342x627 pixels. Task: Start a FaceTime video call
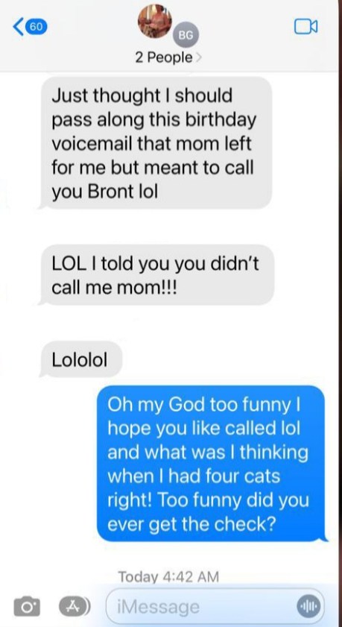click(306, 27)
